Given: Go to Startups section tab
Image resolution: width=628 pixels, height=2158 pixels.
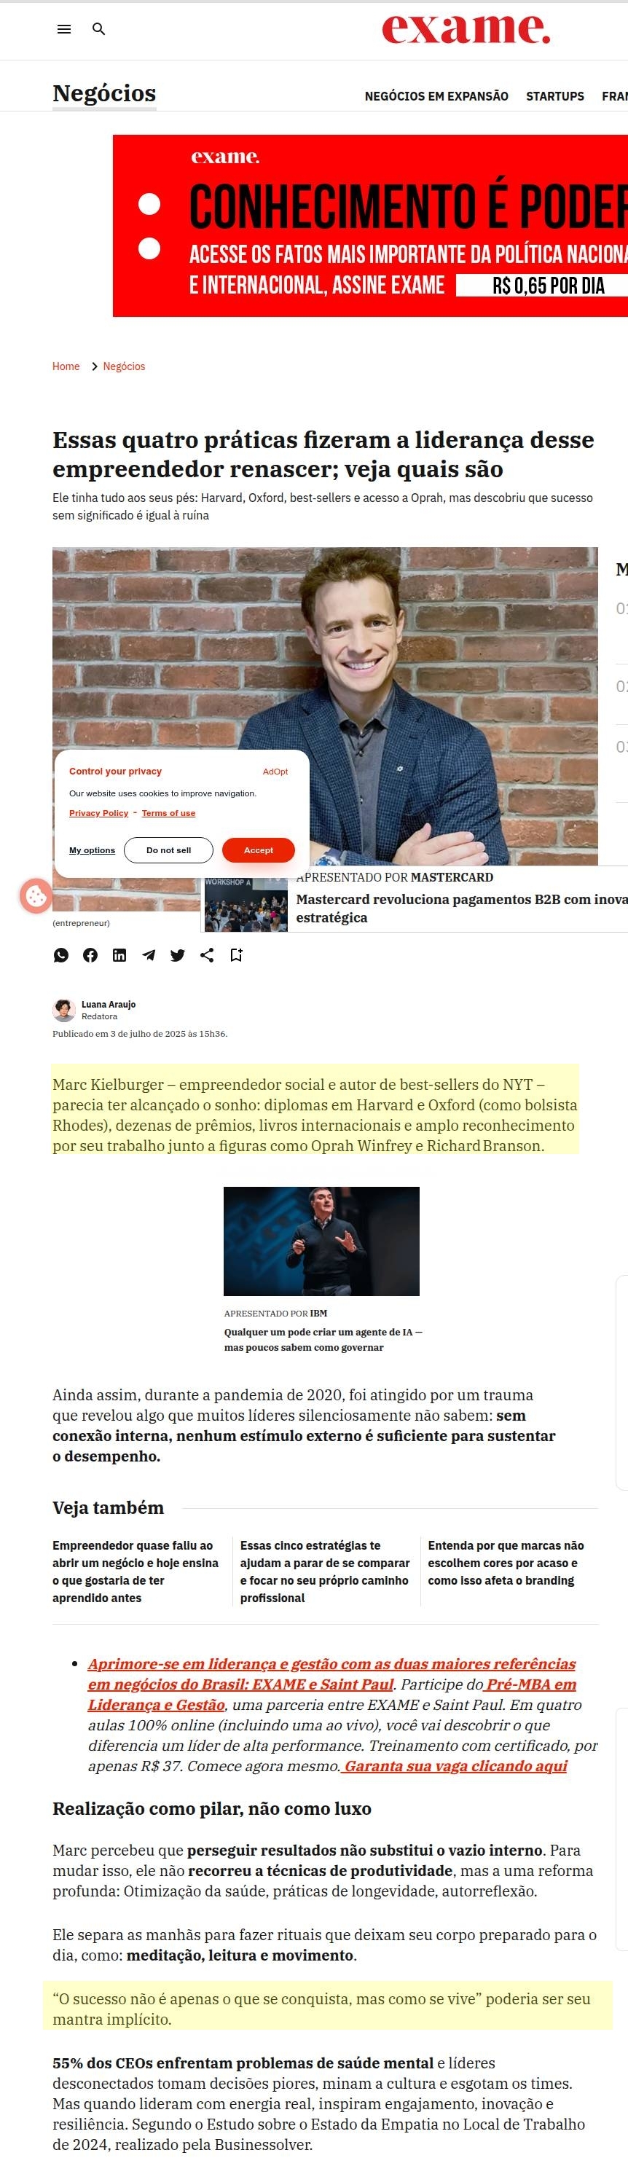Looking at the screenshot, I should click(x=555, y=96).
